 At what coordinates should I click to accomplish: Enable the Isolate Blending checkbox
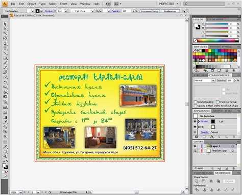pyautogui.click(x=196, y=102)
